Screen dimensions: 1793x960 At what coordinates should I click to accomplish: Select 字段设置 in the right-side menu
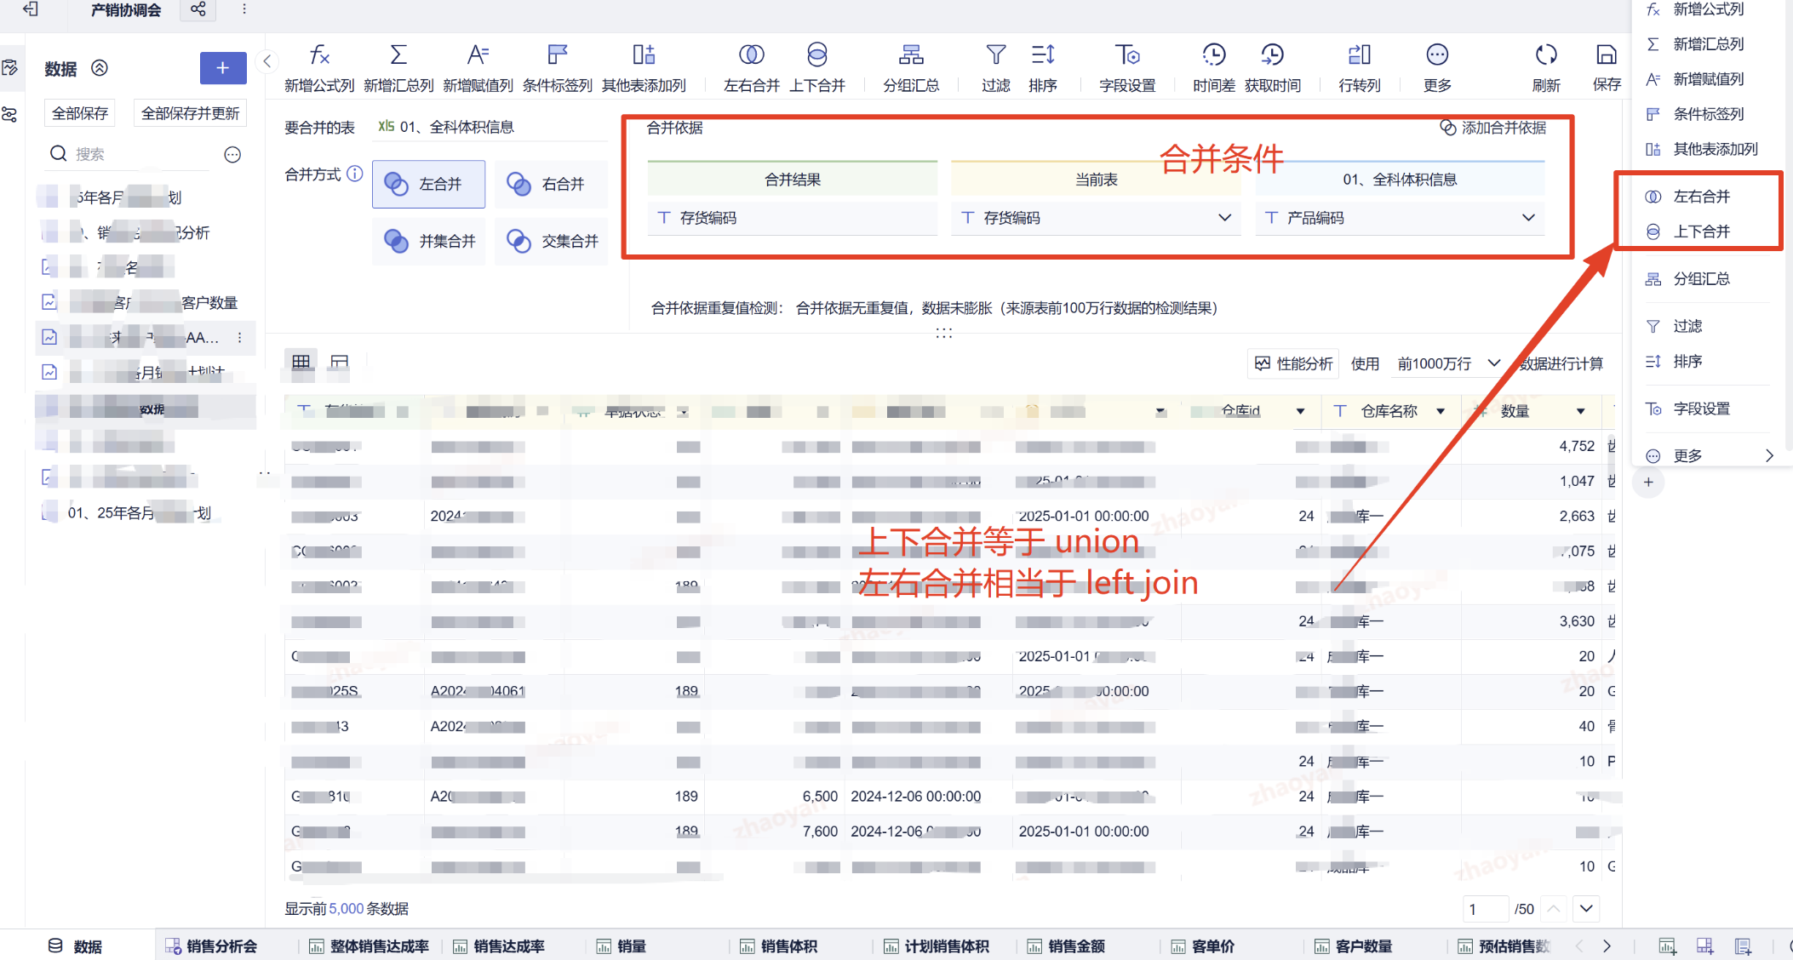pyautogui.click(x=1700, y=409)
